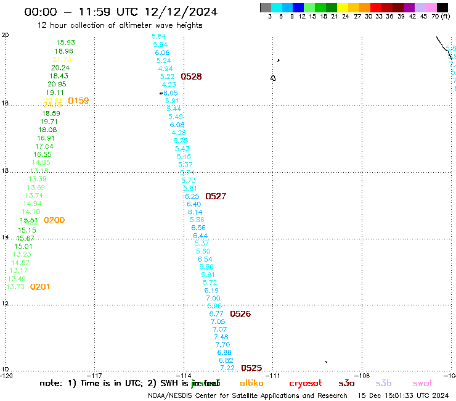Image resolution: width=456 pixels, height=401 pixels.
Task: Click the date range title text
Action: [x=121, y=12]
